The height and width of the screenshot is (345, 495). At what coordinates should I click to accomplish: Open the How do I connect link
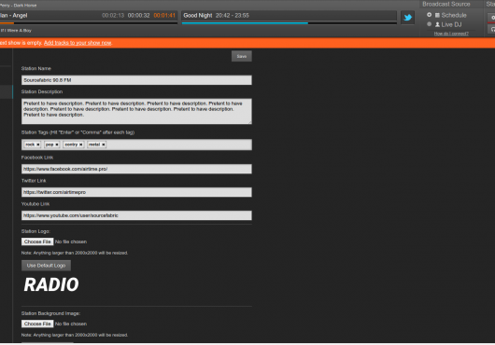451,34
